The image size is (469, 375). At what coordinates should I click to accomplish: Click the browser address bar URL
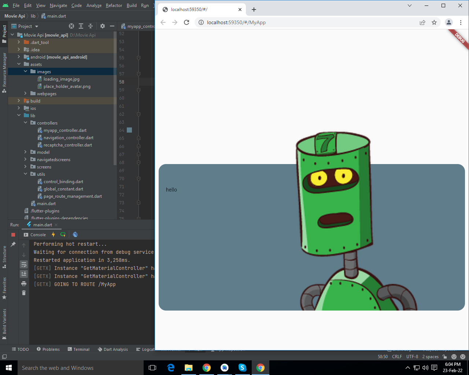(x=236, y=22)
